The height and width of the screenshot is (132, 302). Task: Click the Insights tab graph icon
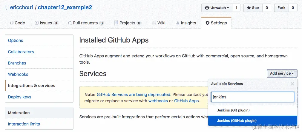(177, 23)
